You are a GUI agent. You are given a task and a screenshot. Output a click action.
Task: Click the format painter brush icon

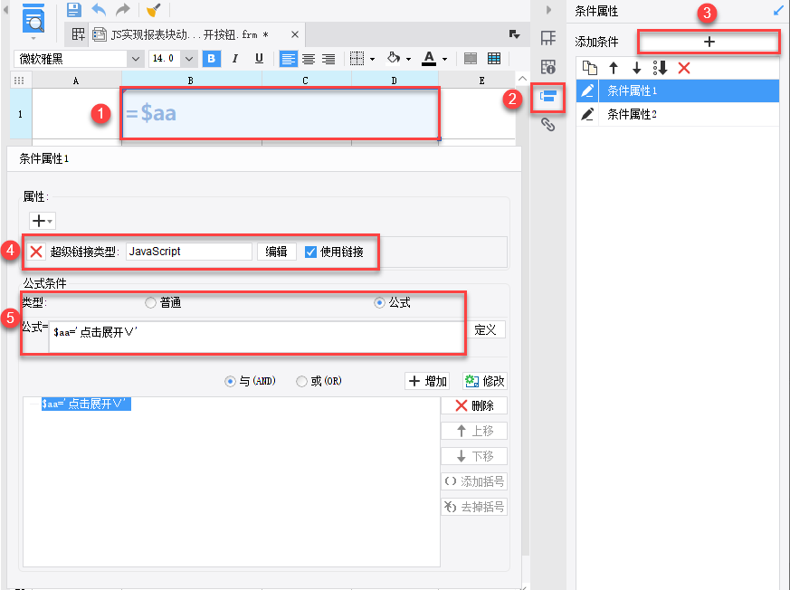point(153,10)
